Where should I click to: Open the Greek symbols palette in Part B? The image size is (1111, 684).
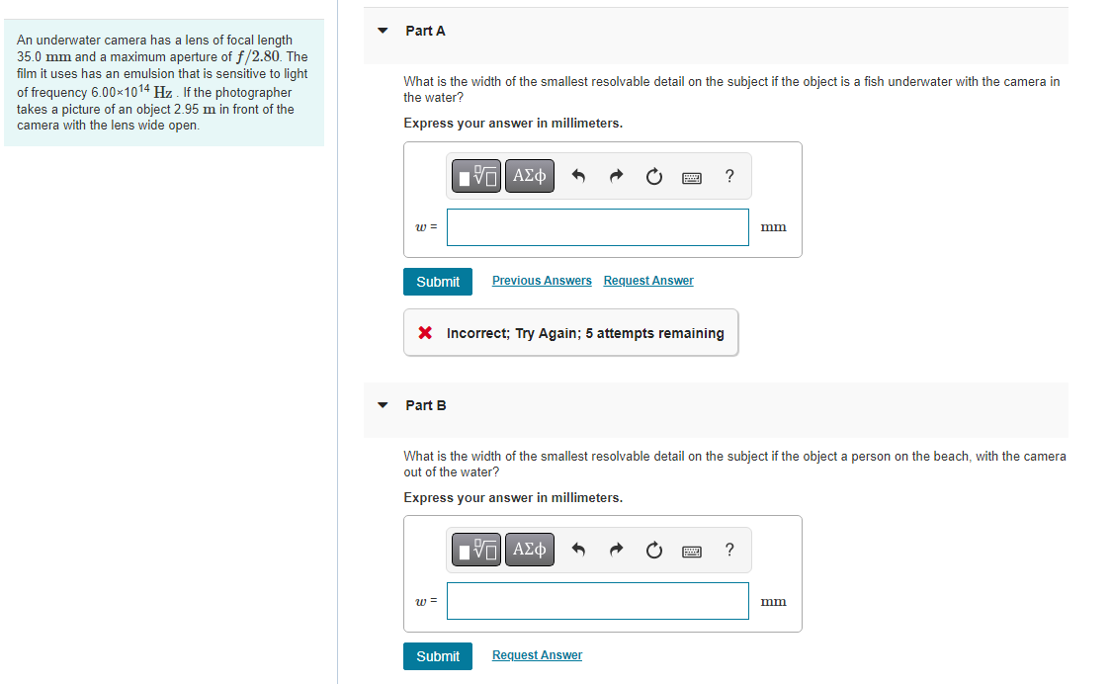pos(529,550)
